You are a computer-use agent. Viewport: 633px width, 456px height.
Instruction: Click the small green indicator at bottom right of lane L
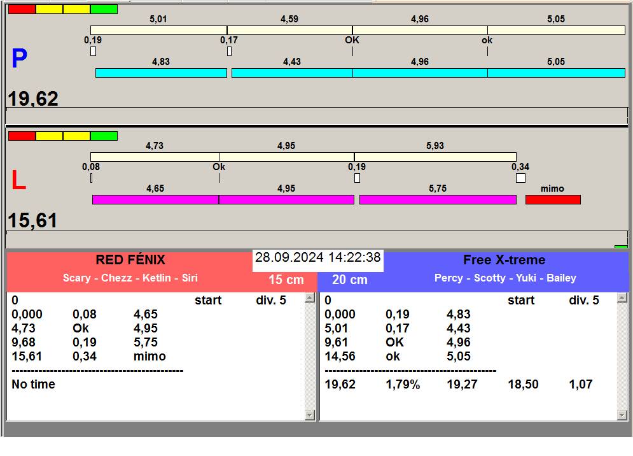point(621,246)
